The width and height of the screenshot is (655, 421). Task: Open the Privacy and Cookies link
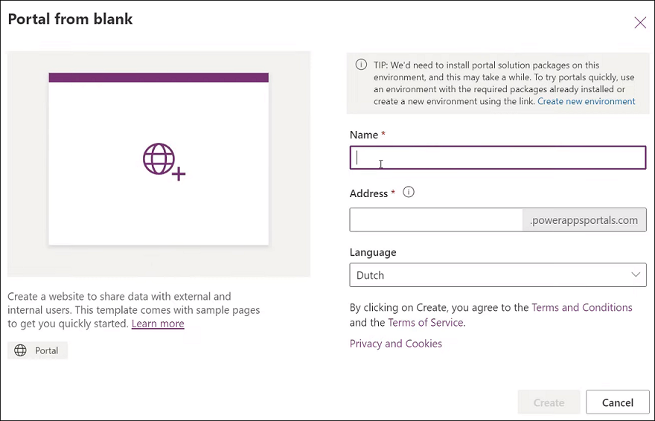pos(395,344)
